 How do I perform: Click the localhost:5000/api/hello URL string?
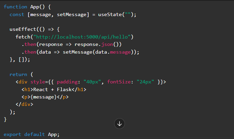coord(82,37)
